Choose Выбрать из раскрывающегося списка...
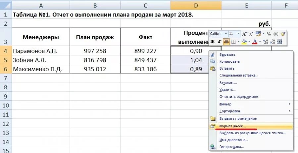Screen dimensions: 298x153 click(251, 133)
